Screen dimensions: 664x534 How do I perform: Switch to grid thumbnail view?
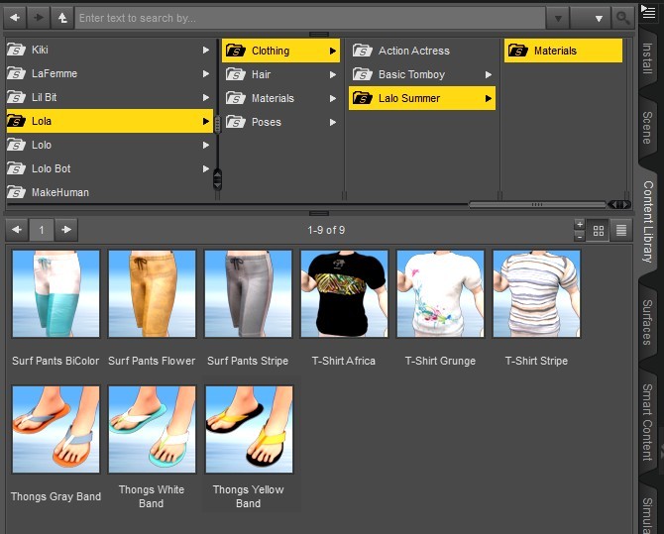pos(599,231)
